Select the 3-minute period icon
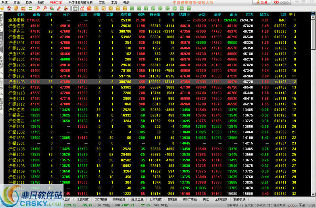The image size is (316, 208). click(x=139, y=8)
